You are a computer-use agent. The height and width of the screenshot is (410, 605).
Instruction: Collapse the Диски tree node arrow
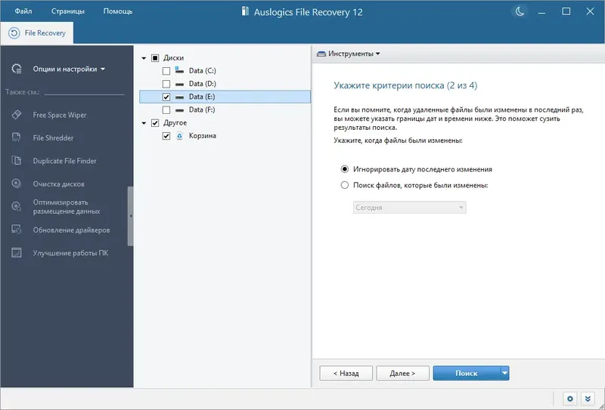(144, 58)
